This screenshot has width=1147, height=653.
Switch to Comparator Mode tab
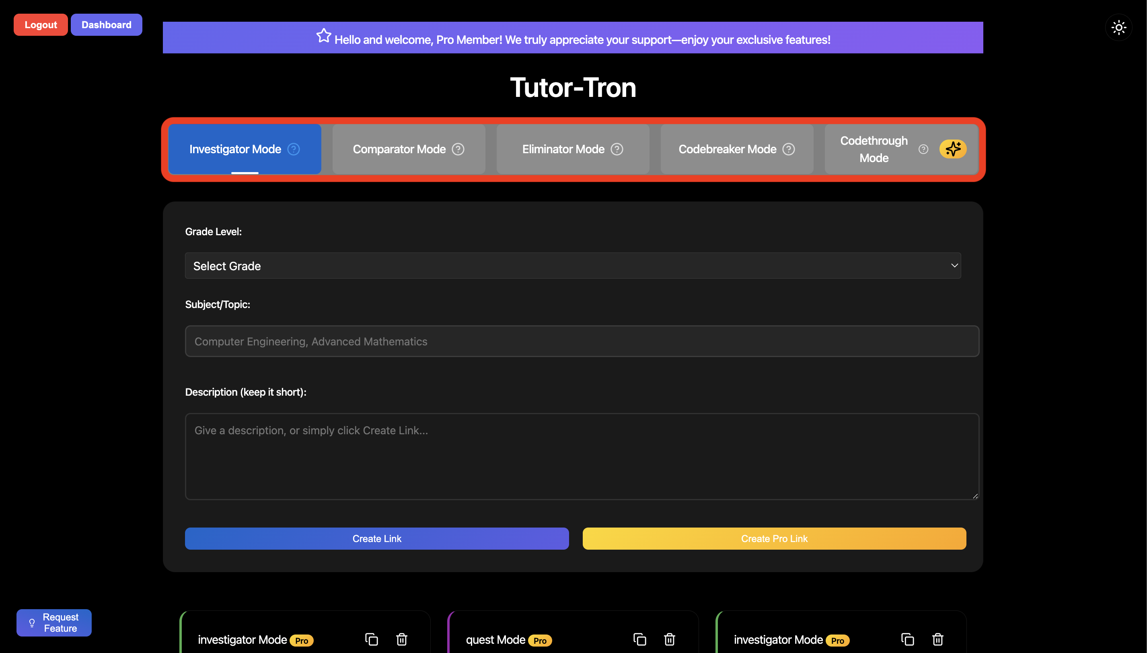point(399,149)
